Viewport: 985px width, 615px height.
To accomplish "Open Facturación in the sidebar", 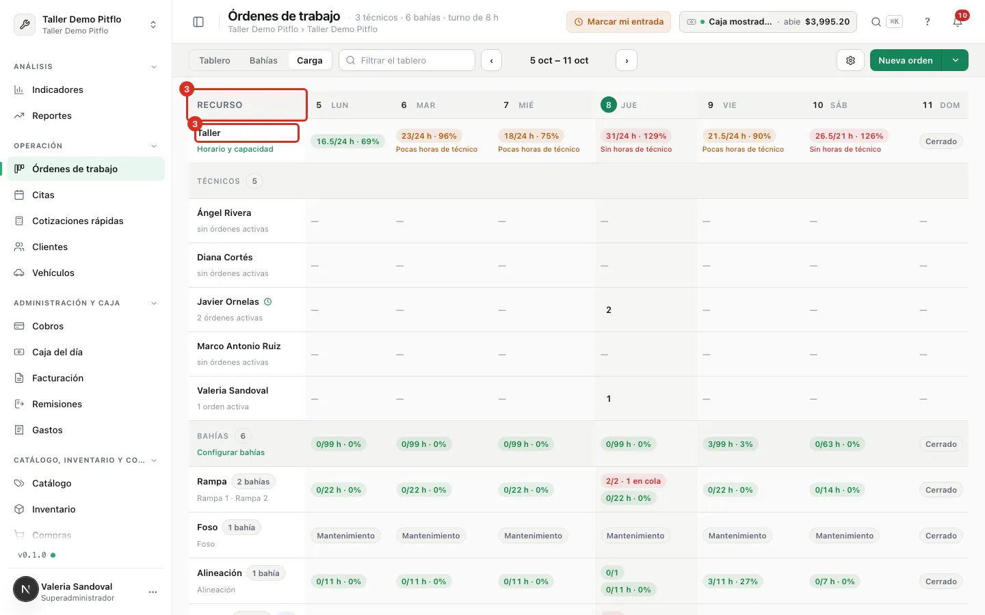I will pos(86,378).
